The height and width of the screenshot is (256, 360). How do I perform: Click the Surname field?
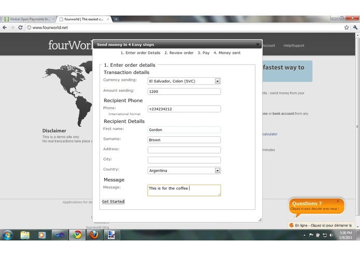pyautogui.click(x=184, y=140)
